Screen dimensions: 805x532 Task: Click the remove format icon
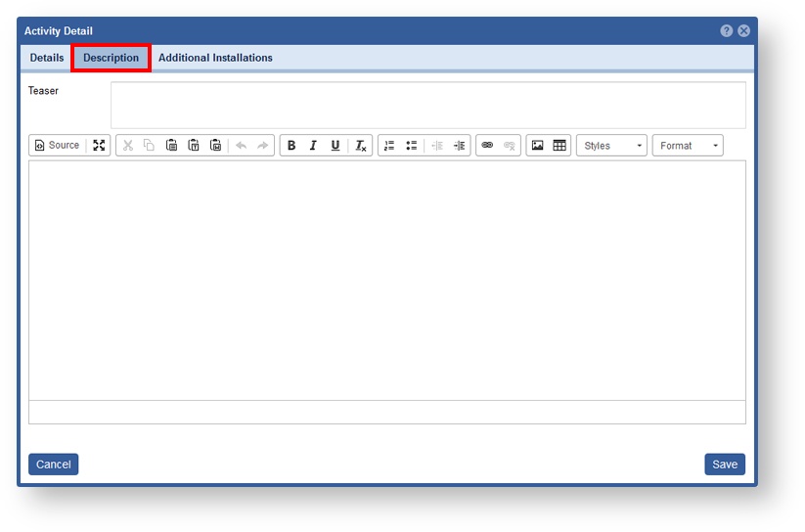coord(360,146)
